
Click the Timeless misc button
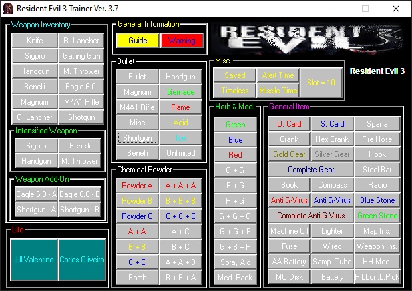click(x=235, y=91)
